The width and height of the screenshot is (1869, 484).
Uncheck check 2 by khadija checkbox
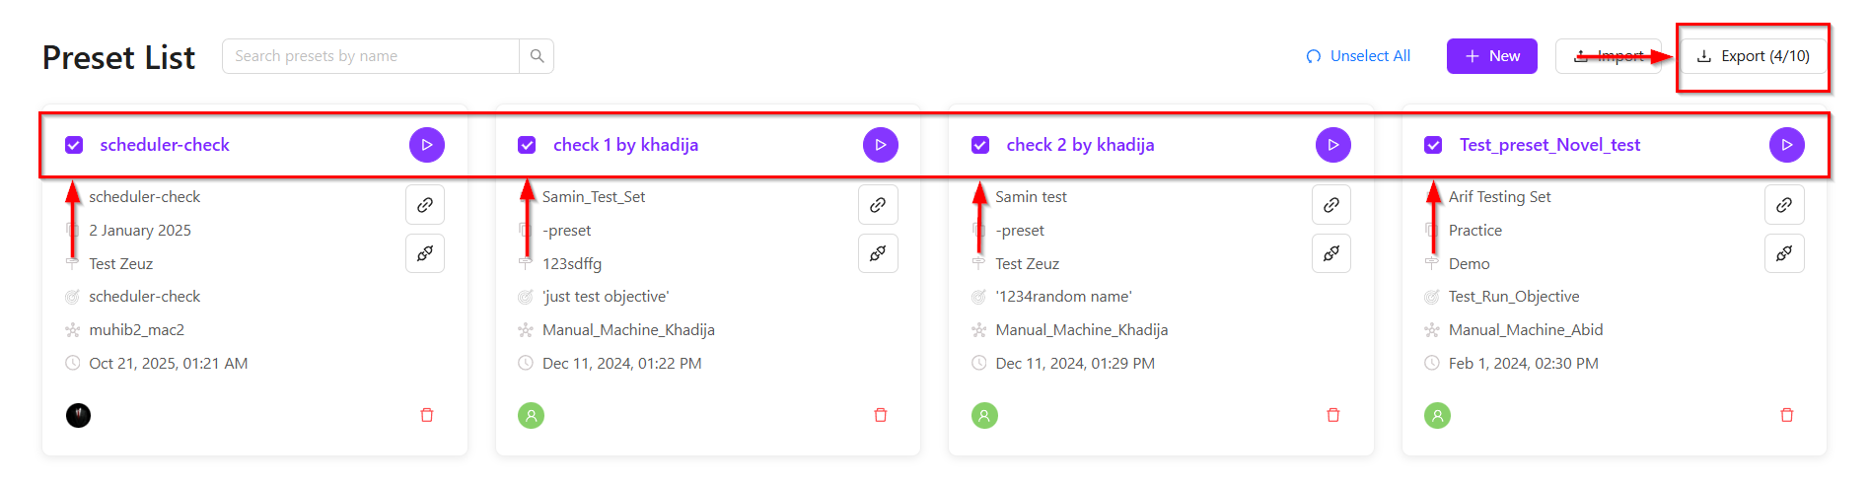(x=980, y=145)
